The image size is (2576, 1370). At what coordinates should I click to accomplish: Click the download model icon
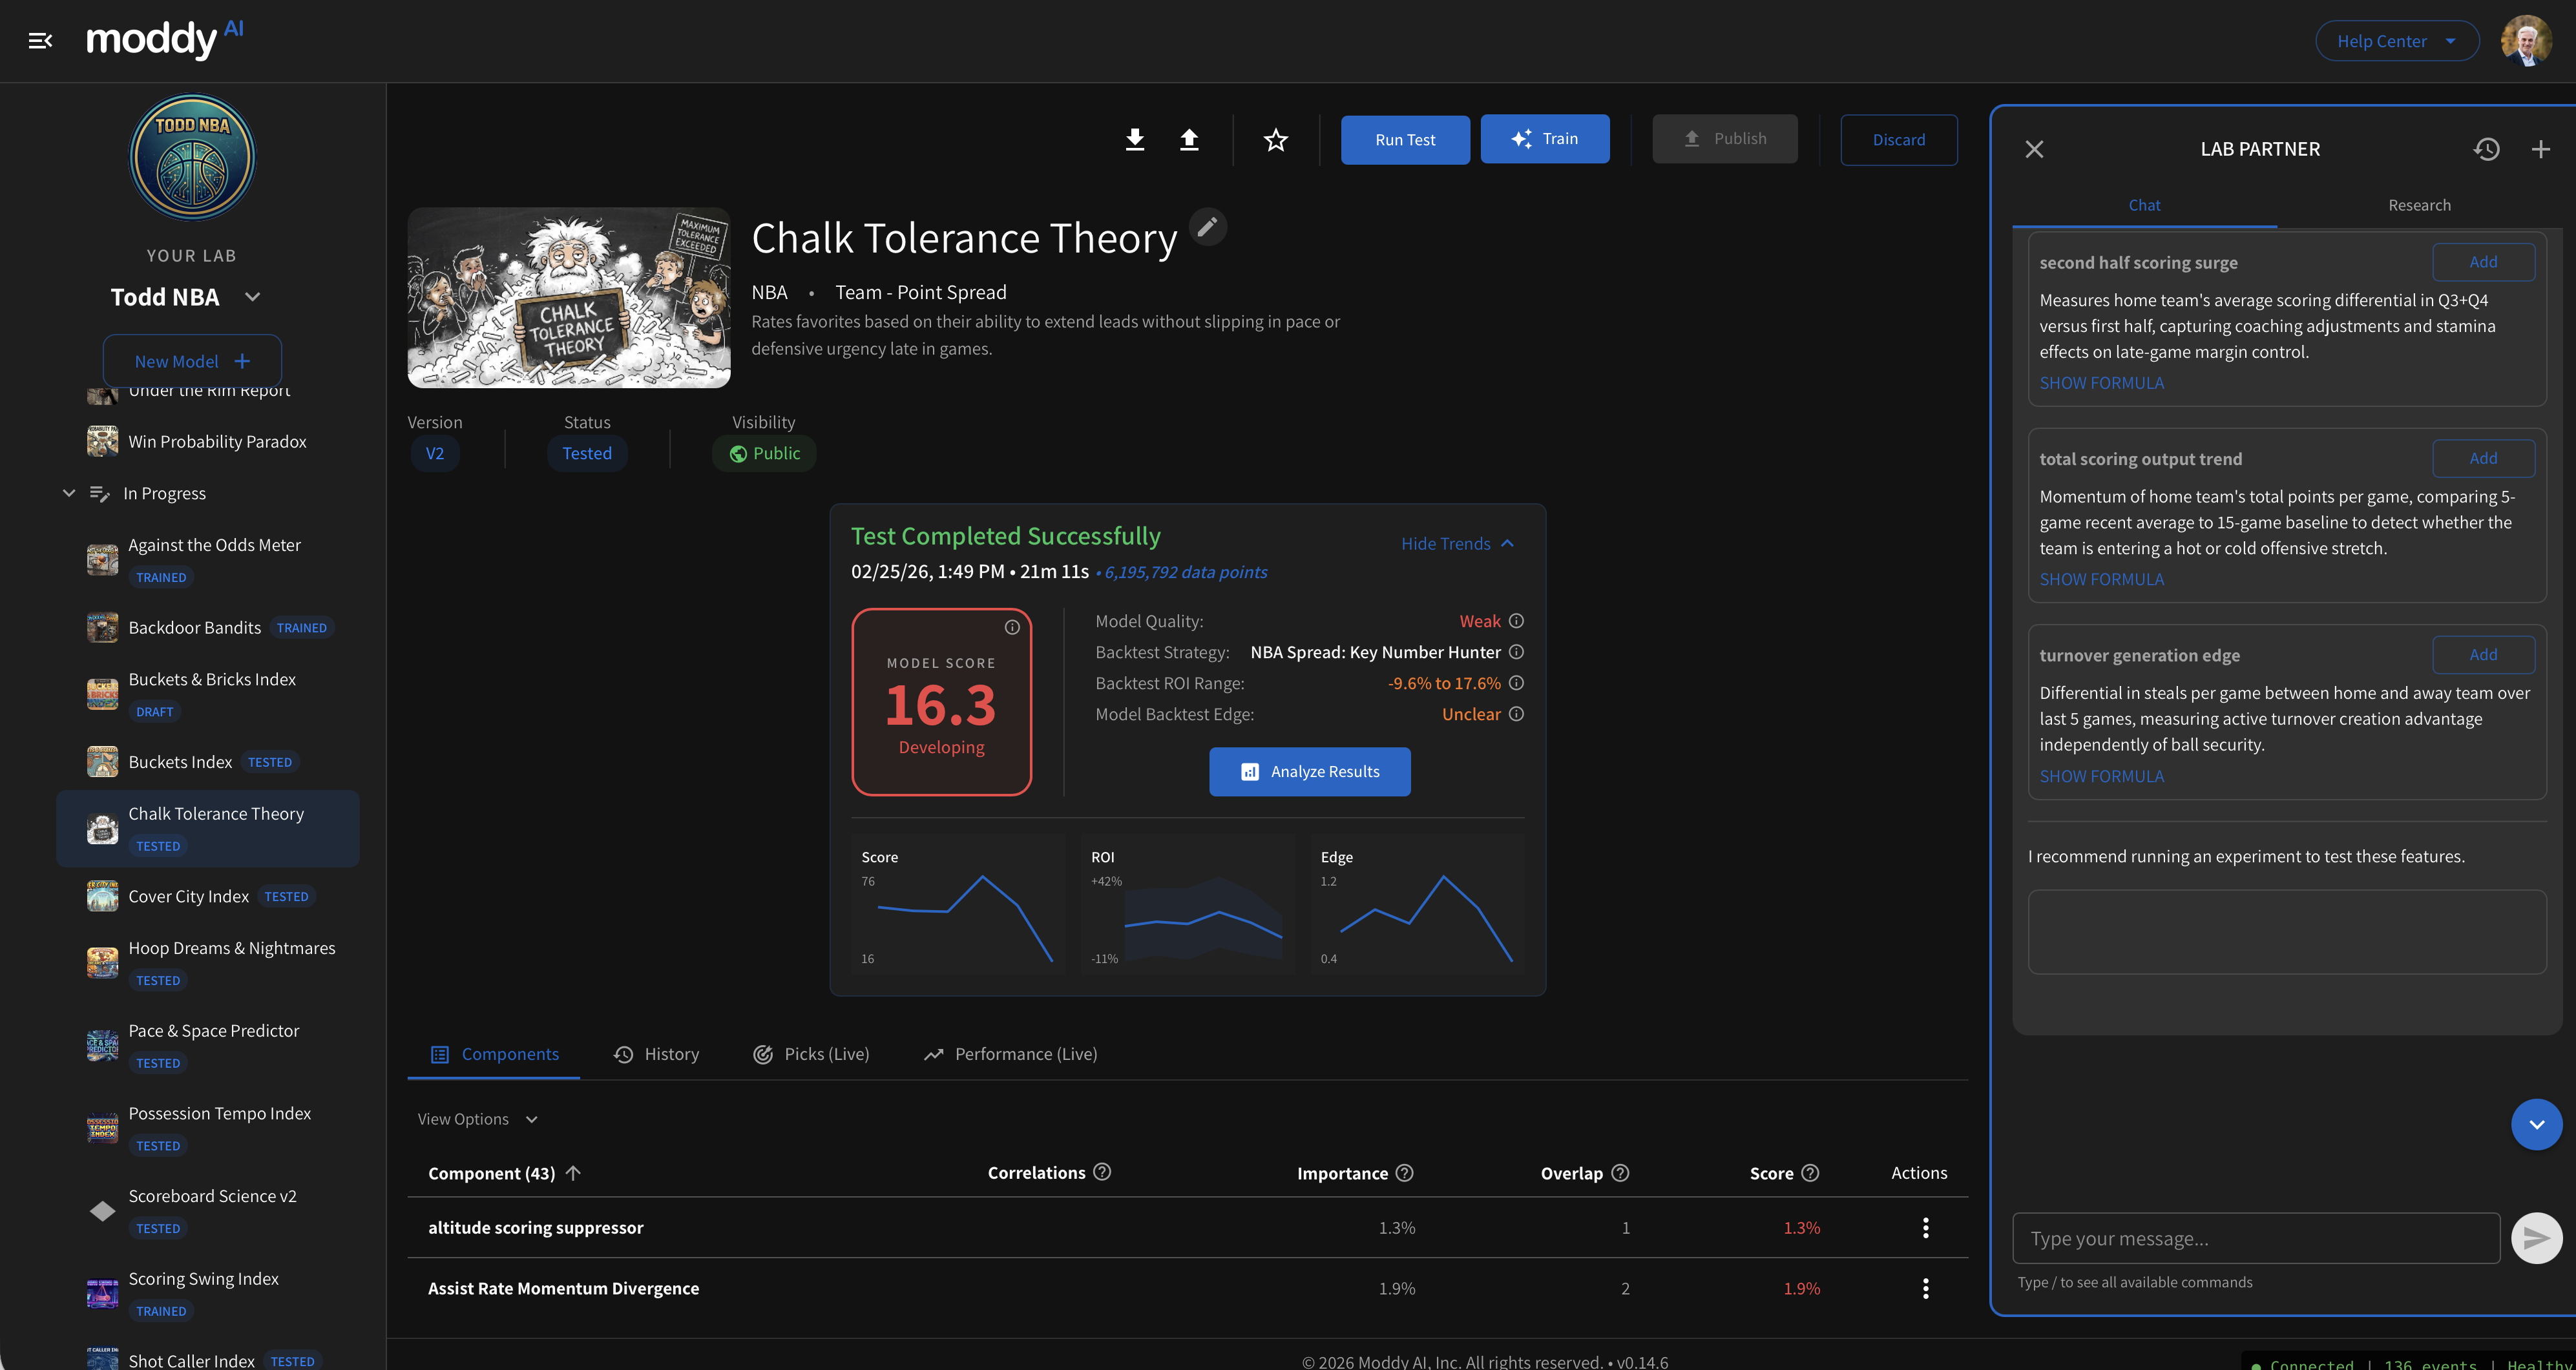[x=1135, y=140]
